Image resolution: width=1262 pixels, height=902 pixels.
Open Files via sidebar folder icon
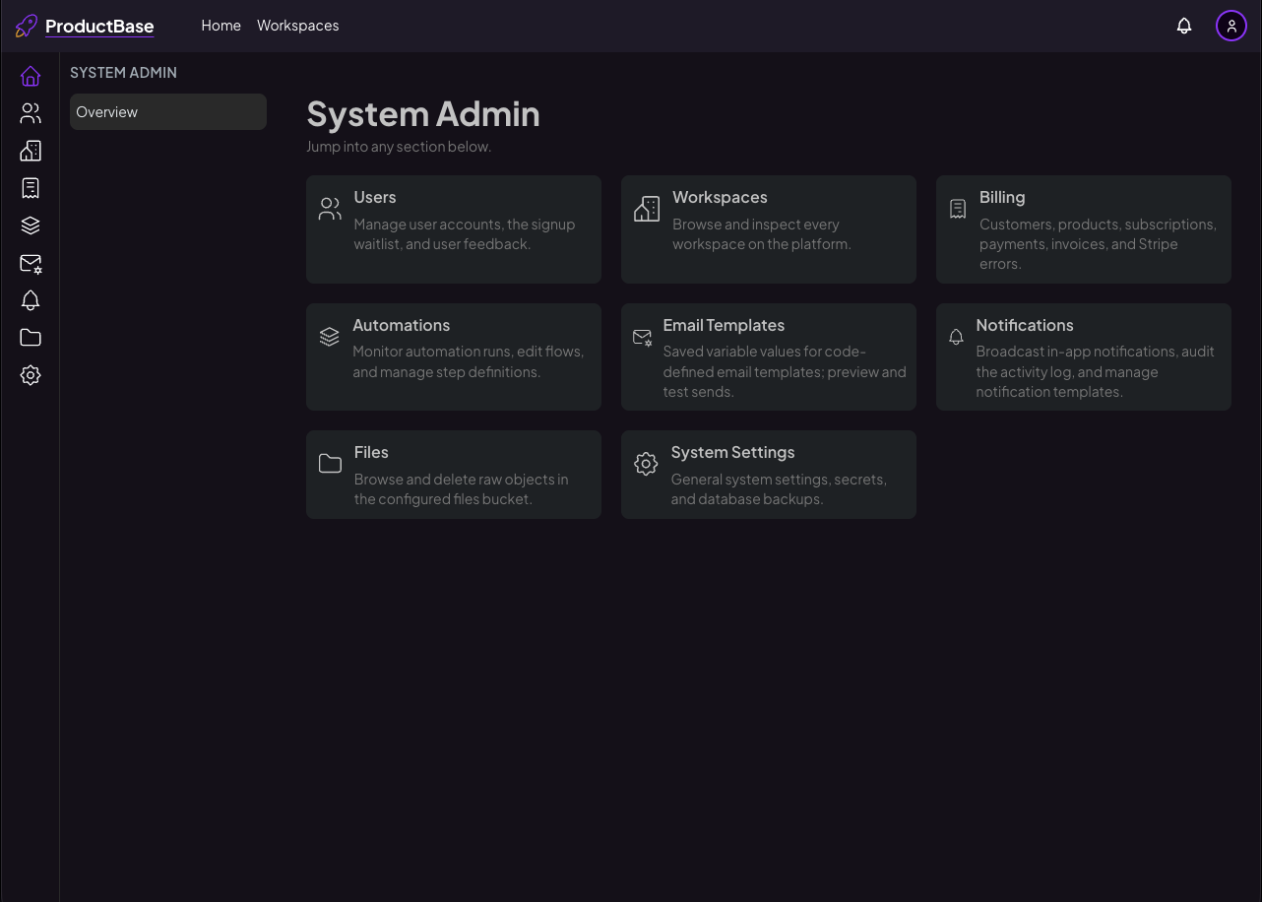tap(31, 338)
